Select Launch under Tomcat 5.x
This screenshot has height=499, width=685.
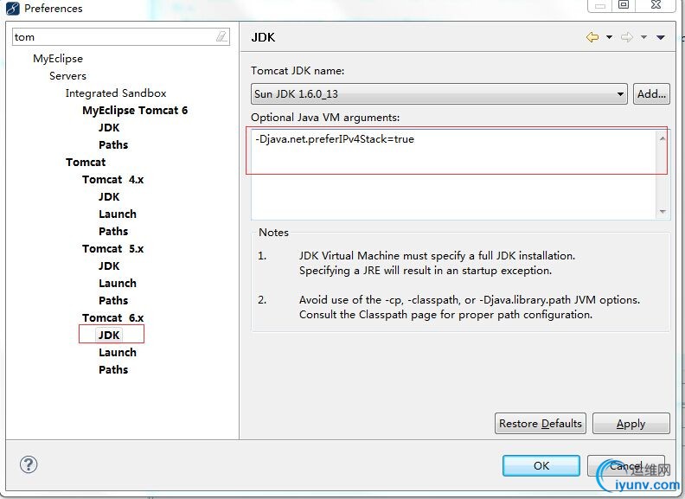[118, 283]
